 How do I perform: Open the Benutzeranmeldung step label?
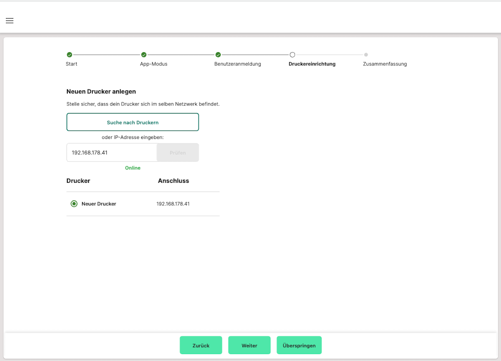pyautogui.click(x=237, y=64)
